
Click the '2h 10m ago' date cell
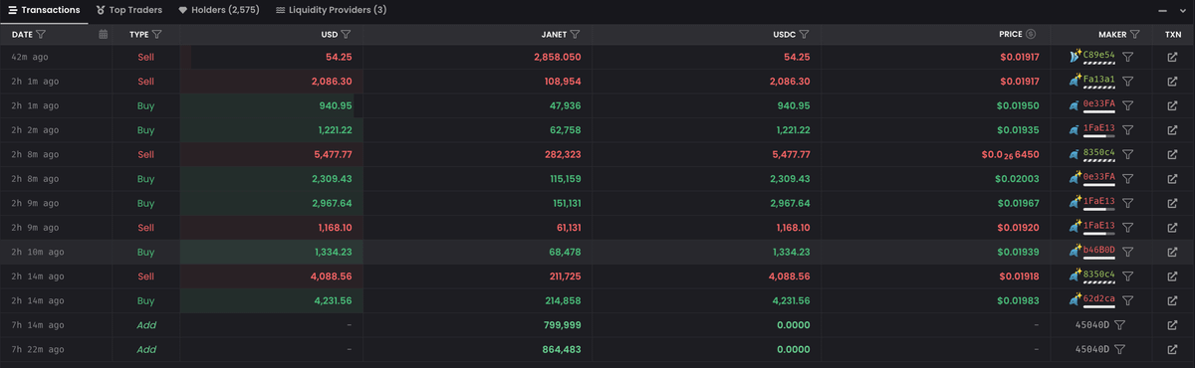[37, 252]
